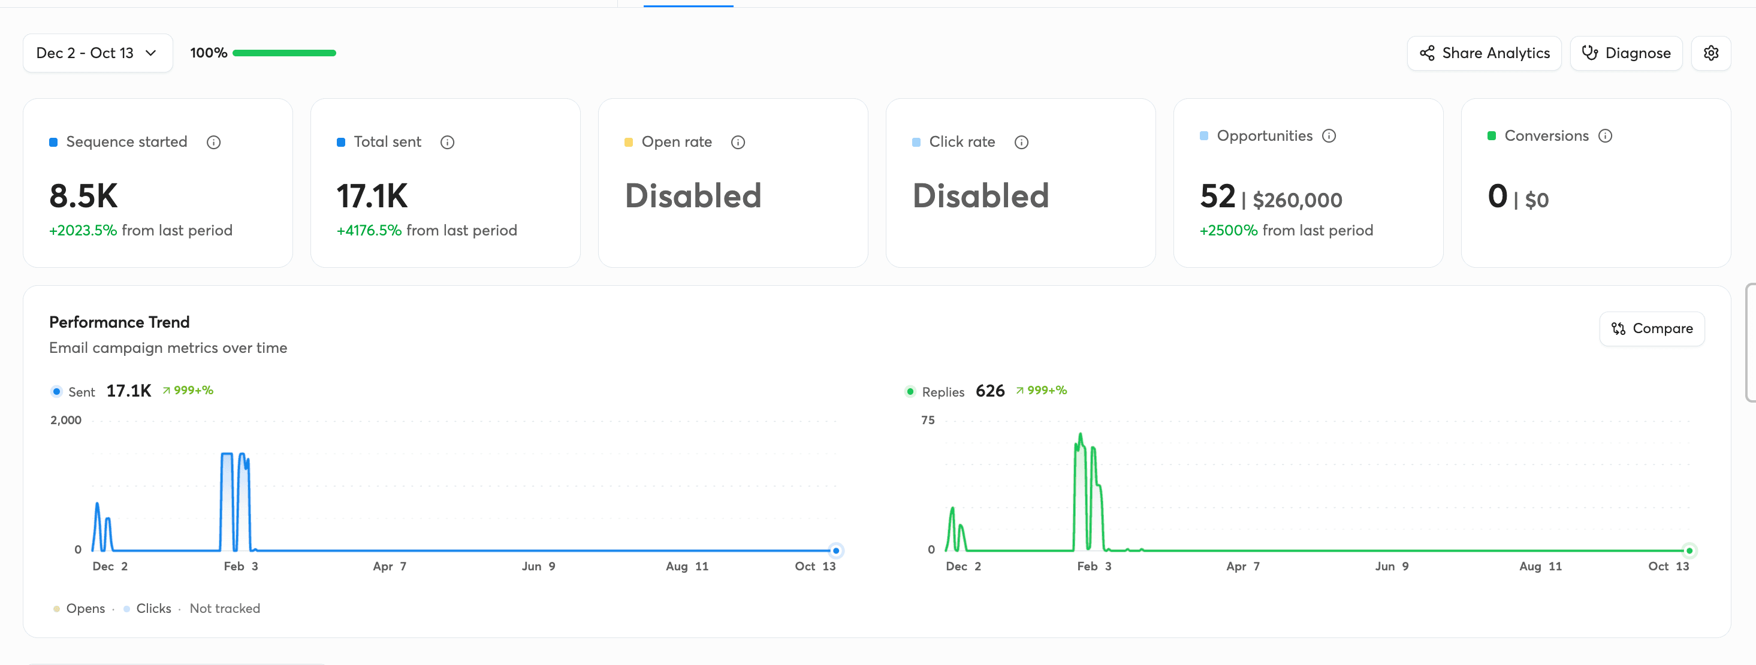Click the Disabled value under Open rate
Image resolution: width=1756 pixels, height=665 pixels.
(x=693, y=197)
